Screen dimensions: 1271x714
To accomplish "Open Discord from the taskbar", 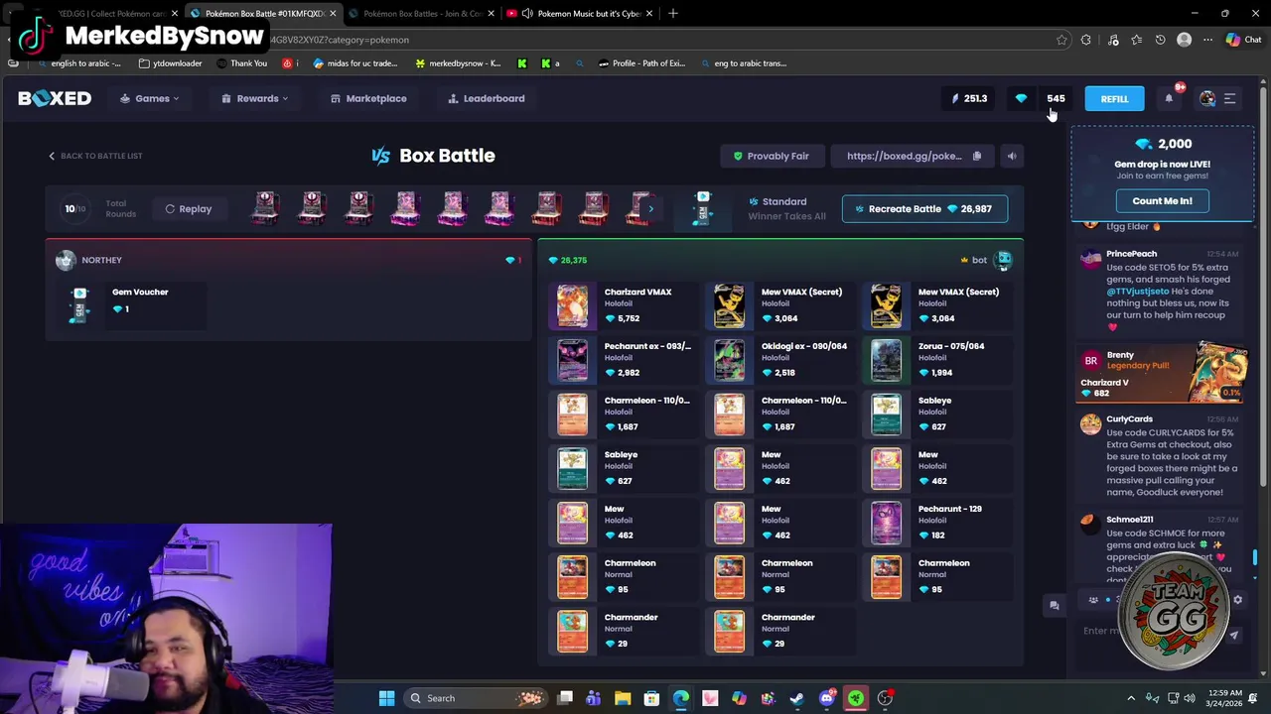I will pyautogui.click(x=826, y=698).
